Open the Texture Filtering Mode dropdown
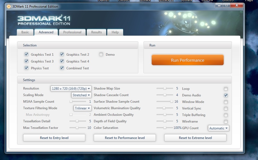258x160 pixels. pos(82,108)
